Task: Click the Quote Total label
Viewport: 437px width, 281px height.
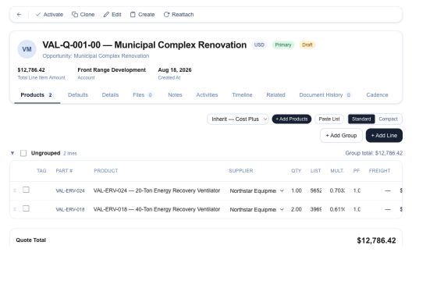Action: (31, 240)
